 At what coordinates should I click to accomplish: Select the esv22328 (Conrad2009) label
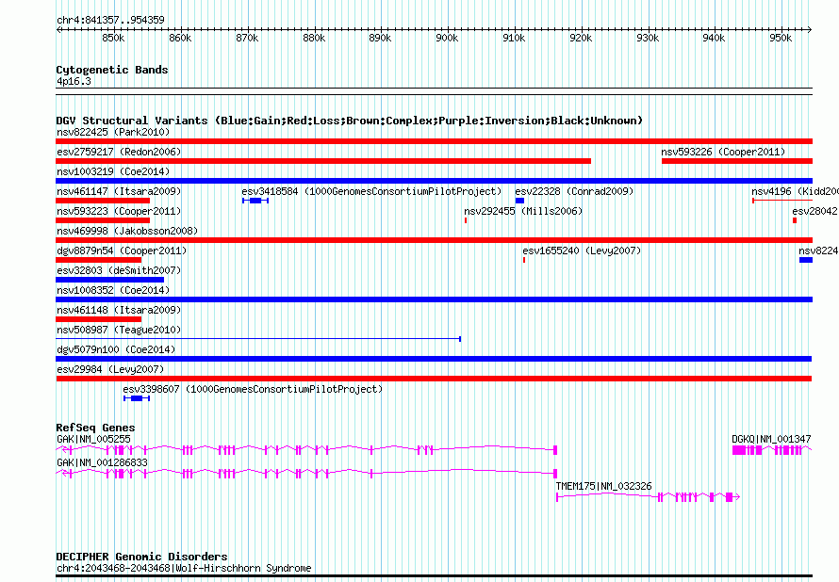click(x=574, y=191)
